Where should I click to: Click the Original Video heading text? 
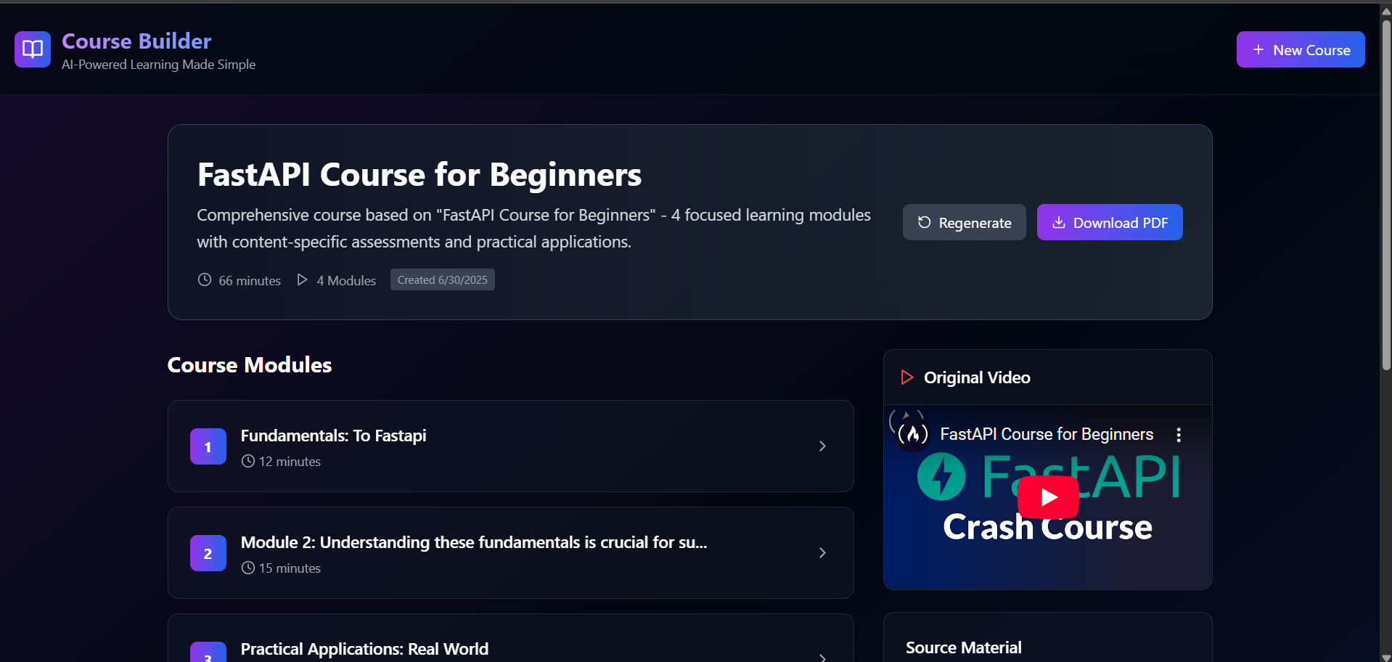point(977,377)
